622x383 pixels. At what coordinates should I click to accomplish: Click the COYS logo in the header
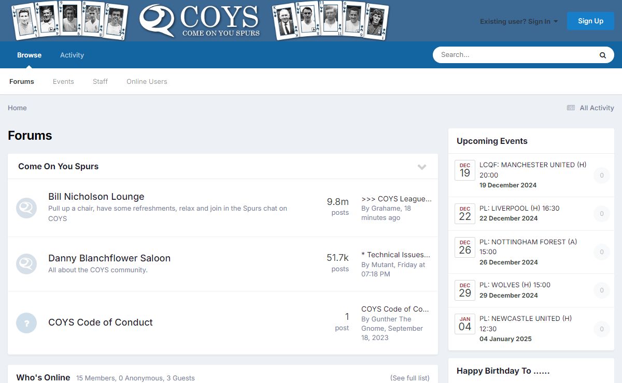click(x=200, y=21)
